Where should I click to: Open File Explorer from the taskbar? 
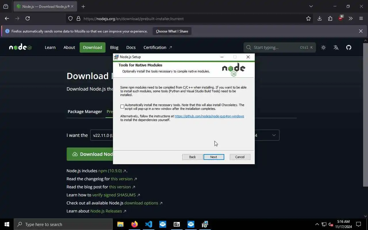click(x=120, y=224)
